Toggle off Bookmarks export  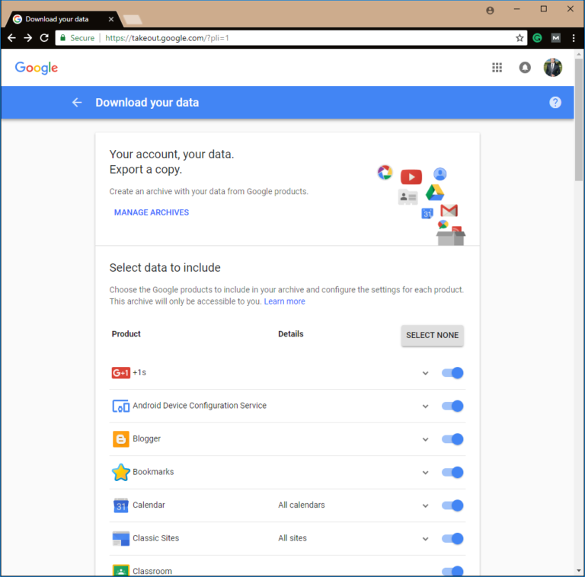click(452, 472)
